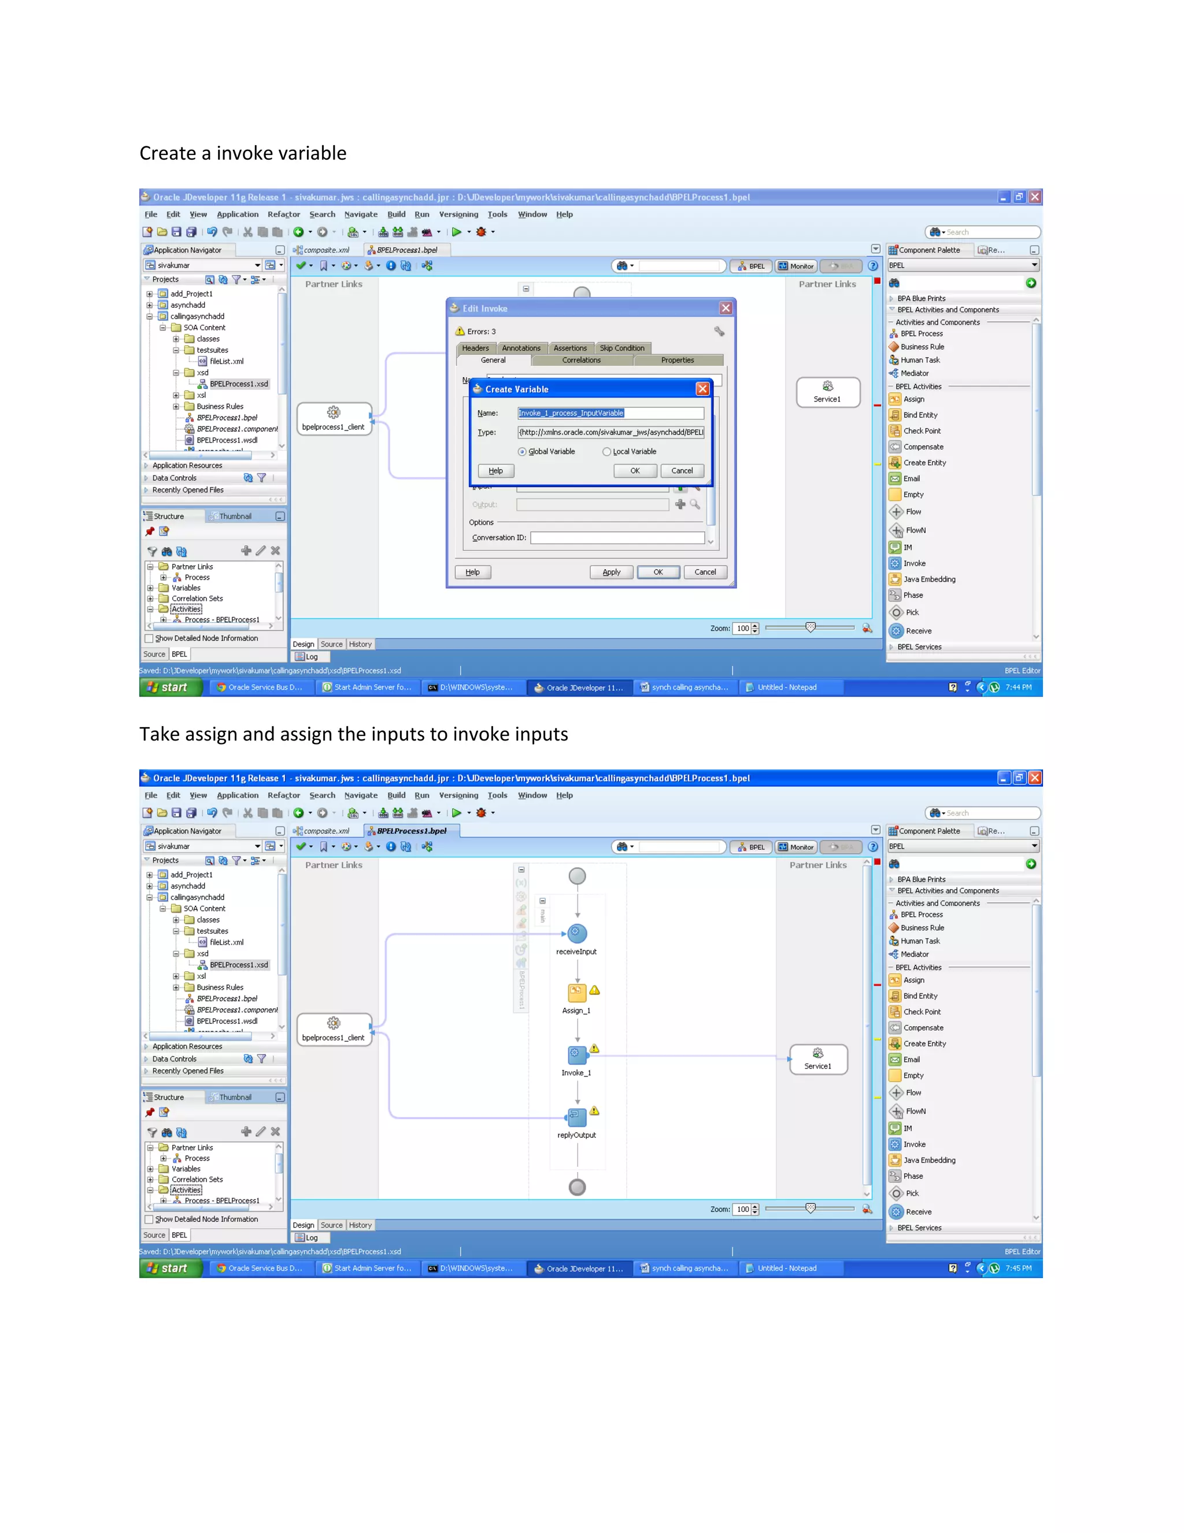The image size is (1184, 1533).
Task: Click Name field in Create Variable dialog
Action: pyautogui.click(x=611, y=414)
